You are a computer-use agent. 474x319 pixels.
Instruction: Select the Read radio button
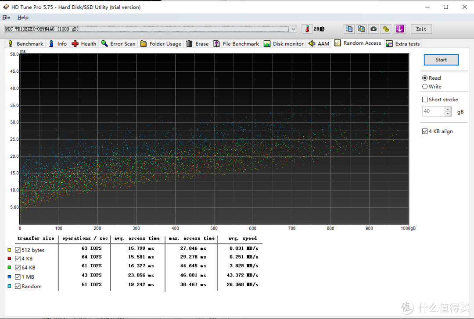(425, 78)
